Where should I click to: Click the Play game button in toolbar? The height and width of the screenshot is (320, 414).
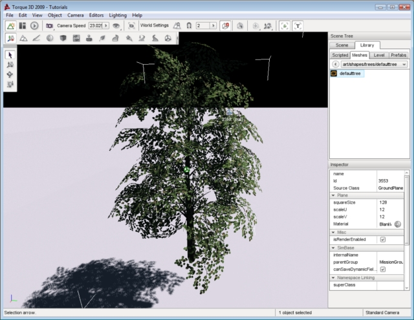click(x=34, y=26)
